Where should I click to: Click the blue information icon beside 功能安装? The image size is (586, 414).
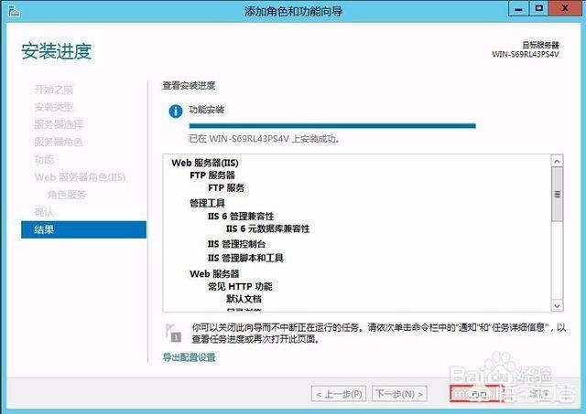pyautogui.click(x=174, y=110)
